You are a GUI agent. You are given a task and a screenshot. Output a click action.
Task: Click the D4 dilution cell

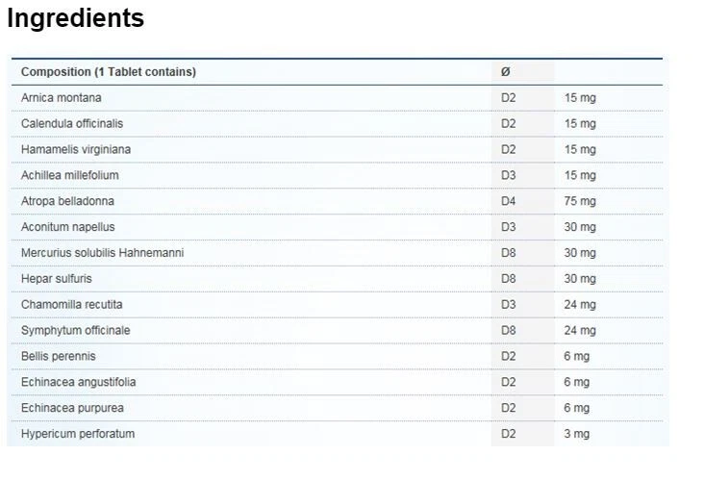pos(509,202)
